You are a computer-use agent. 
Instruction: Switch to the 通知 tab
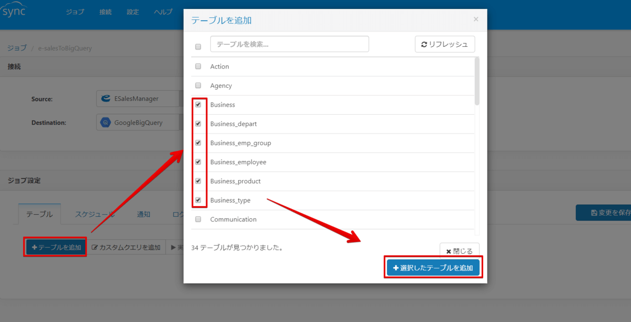tap(144, 214)
